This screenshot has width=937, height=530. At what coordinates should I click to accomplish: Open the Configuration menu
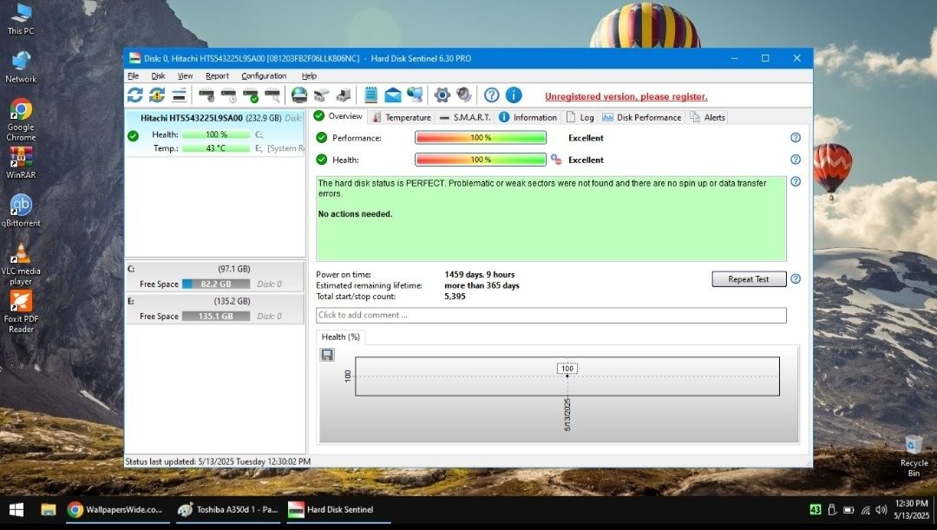click(x=264, y=75)
